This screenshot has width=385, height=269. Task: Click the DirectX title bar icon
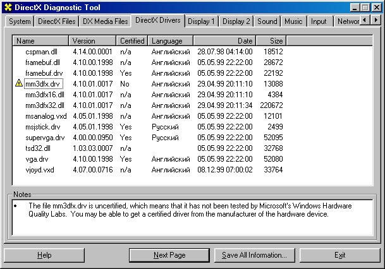(x=8, y=6)
